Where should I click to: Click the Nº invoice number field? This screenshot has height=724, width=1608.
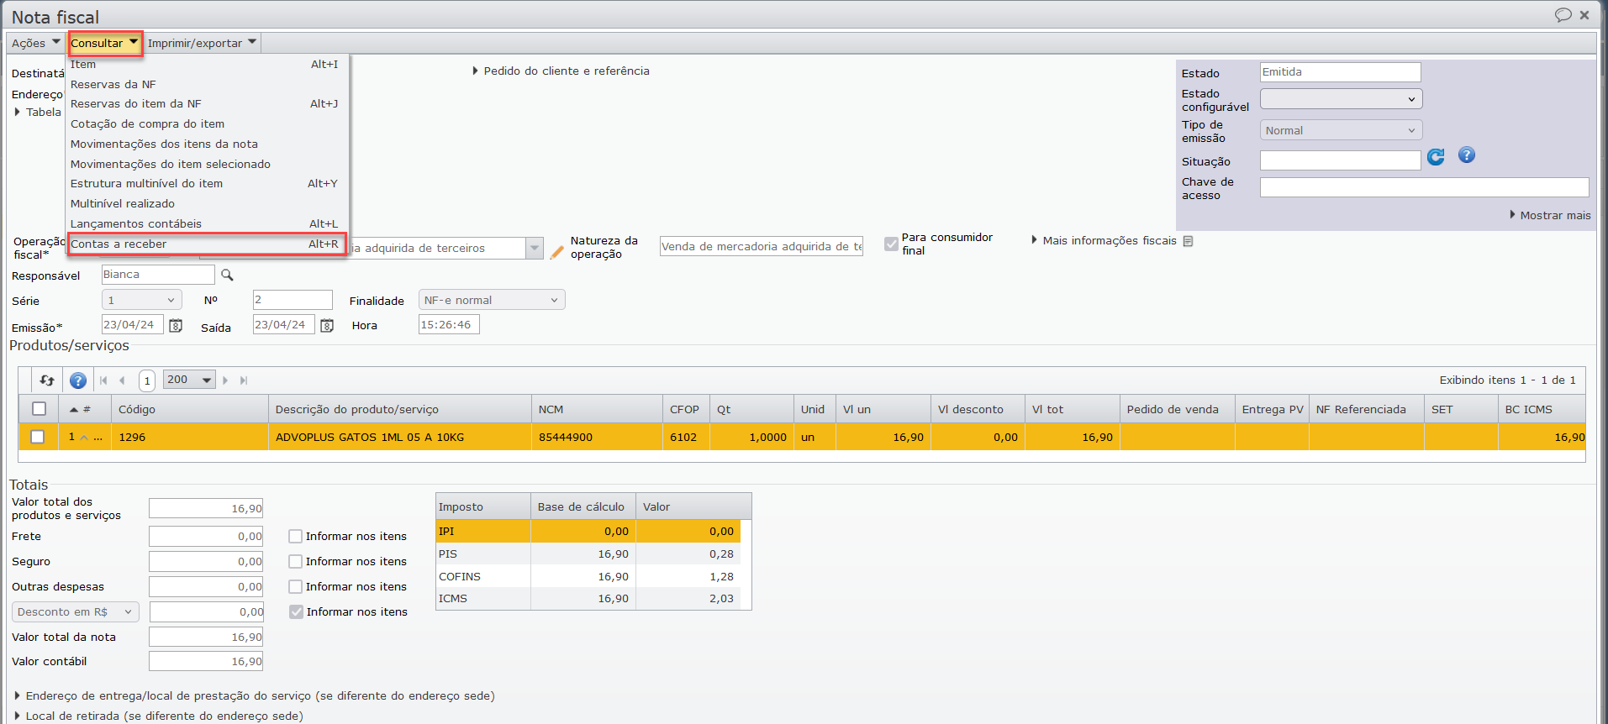(x=293, y=300)
